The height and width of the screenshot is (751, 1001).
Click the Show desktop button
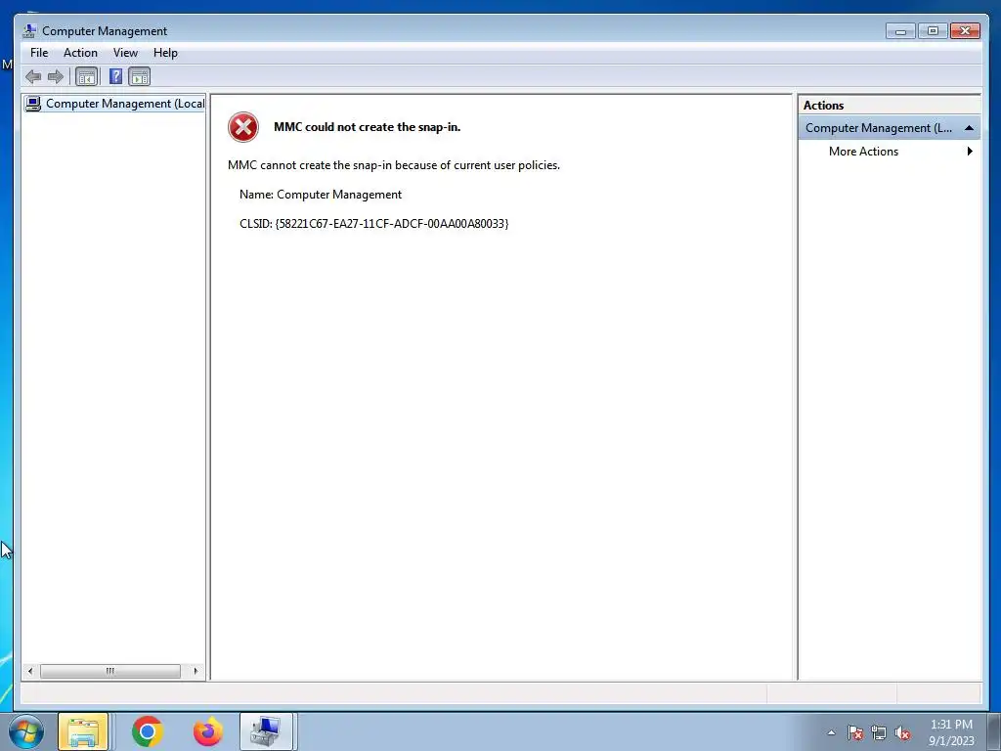(x=994, y=731)
